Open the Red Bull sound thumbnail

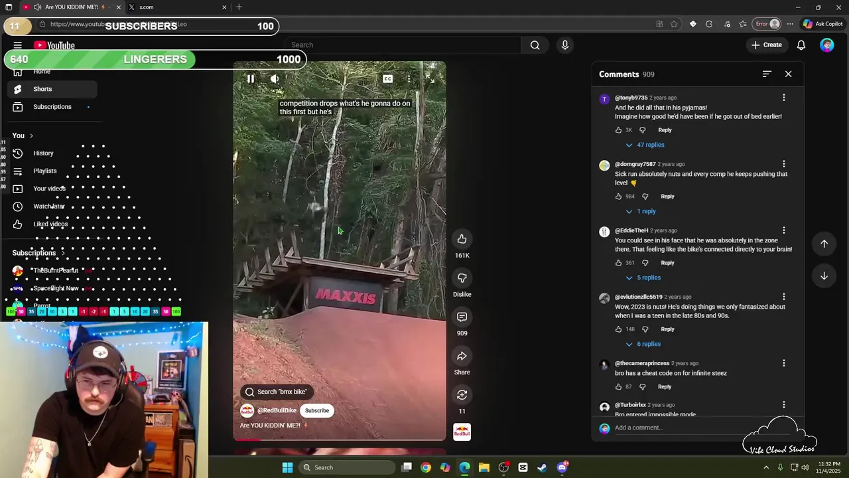462,432
